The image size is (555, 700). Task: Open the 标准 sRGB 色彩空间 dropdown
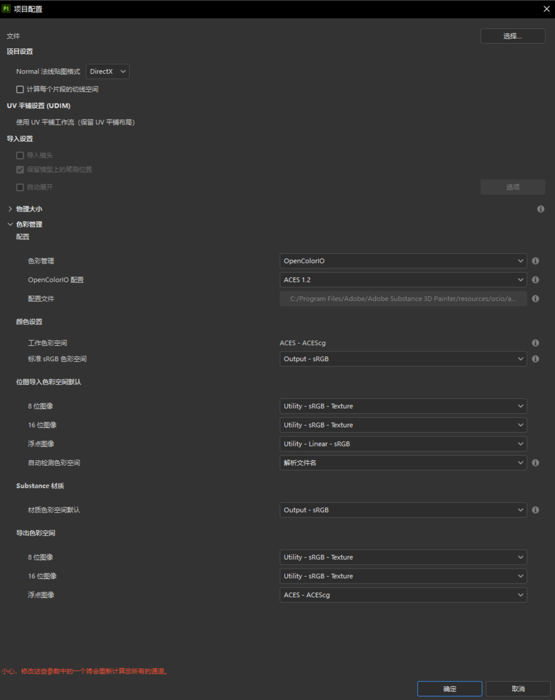(403, 359)
